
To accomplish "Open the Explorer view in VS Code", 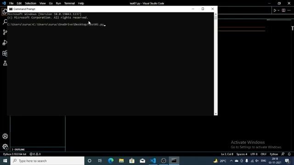I will [5, 11].
